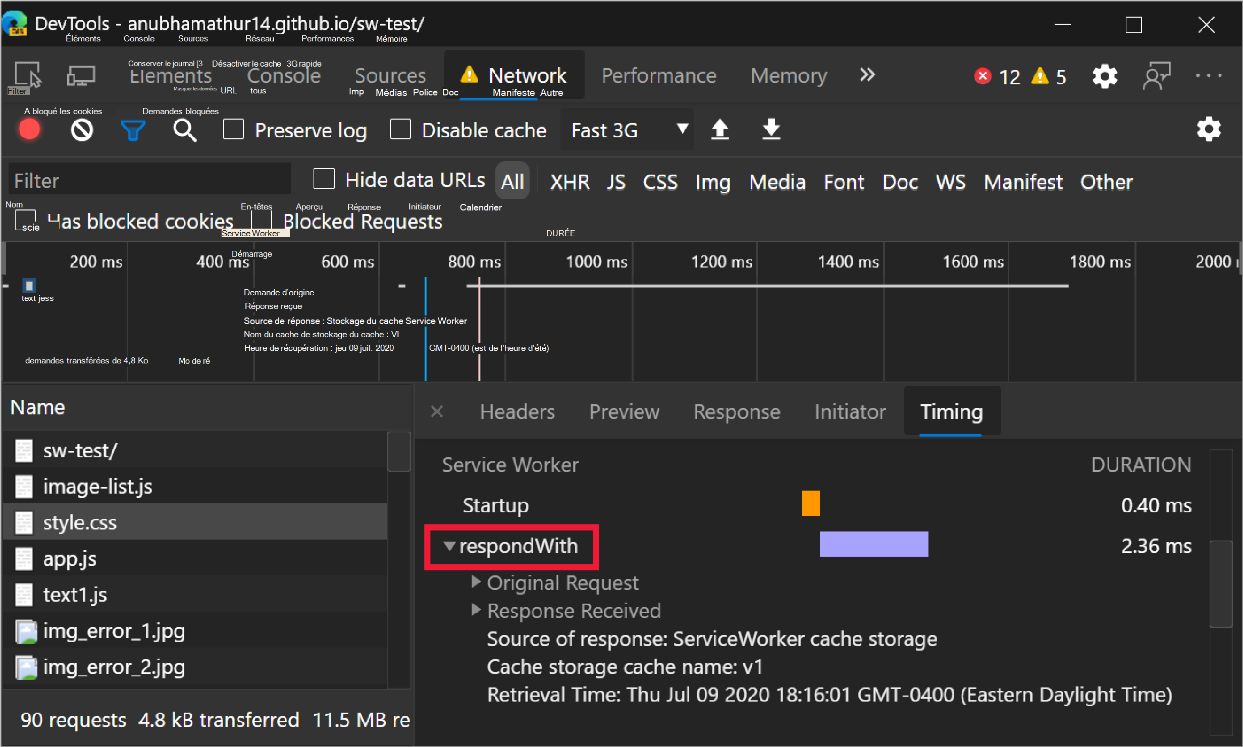Filter requests by XHR type
The image size is (1243, 747).
(x=569, y=182)
